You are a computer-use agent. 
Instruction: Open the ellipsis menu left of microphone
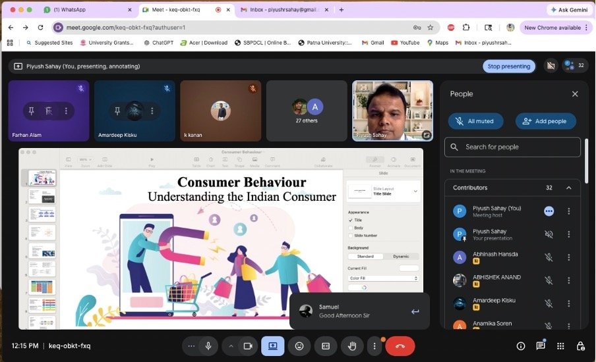tap(191, 346)
